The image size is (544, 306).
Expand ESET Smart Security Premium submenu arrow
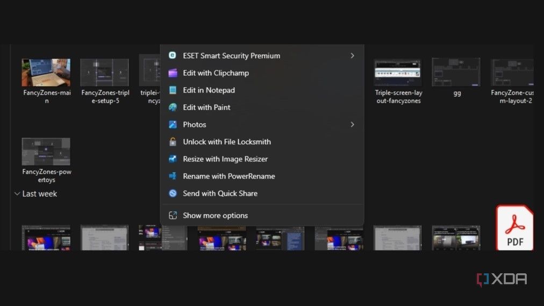pyautogui.click(x=352, y=55)
